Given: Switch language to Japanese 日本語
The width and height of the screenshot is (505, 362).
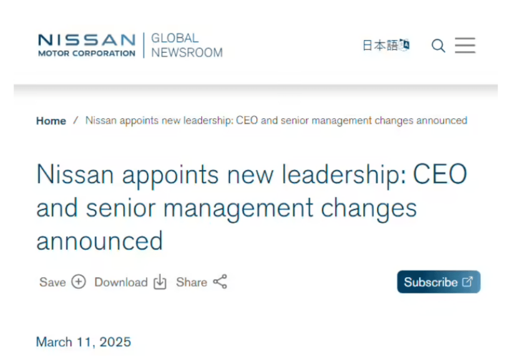Looking at the screenshot, I should click(380, 45).
